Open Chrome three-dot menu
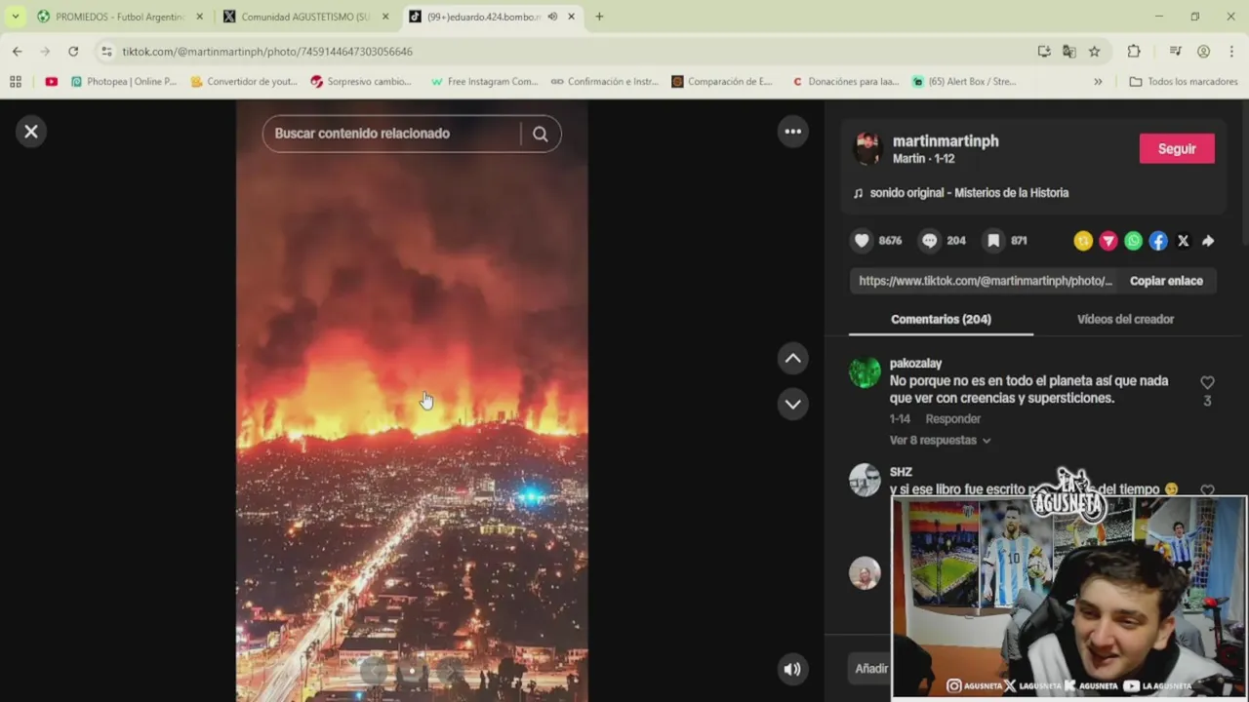Image resolution: width=1249 pixels, height=702 pixels. [1231, 52]
